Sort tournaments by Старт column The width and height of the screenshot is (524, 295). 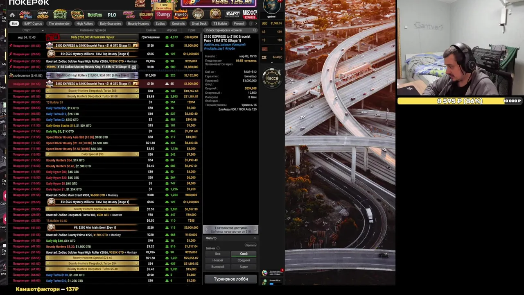[x=27, y=30]
